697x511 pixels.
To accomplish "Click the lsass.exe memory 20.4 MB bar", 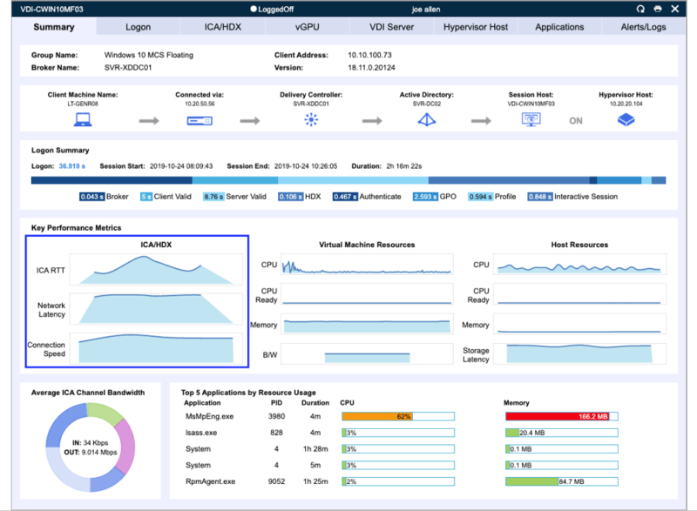I will 562,433.
